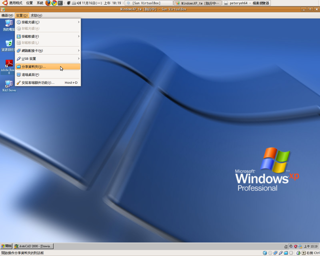
Task: Click the 右側 Ctrl host key label
Action: coord(313,253)
